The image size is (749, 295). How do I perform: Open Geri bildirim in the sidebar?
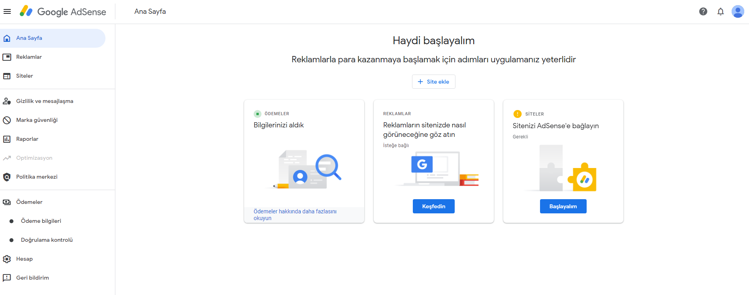tap(53, 278)
